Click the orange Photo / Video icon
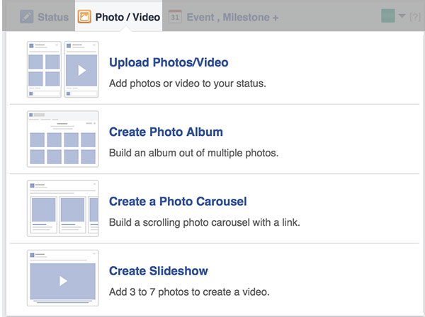The width and height of the screenshot is (425, 317). 84,17
